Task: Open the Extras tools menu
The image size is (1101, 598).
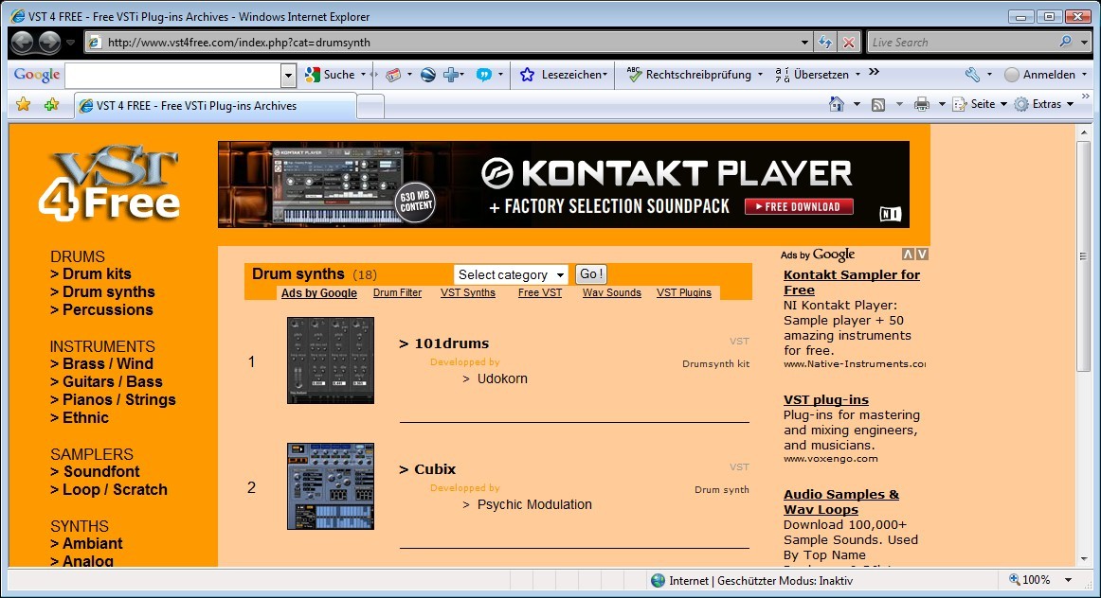Action: tap(1044, 104)
